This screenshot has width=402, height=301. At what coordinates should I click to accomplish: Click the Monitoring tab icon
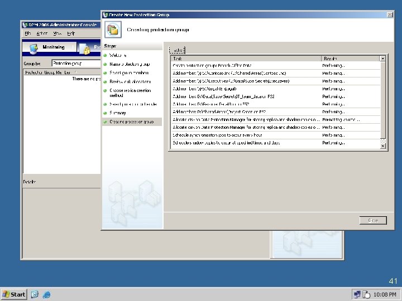click(33, 48)
